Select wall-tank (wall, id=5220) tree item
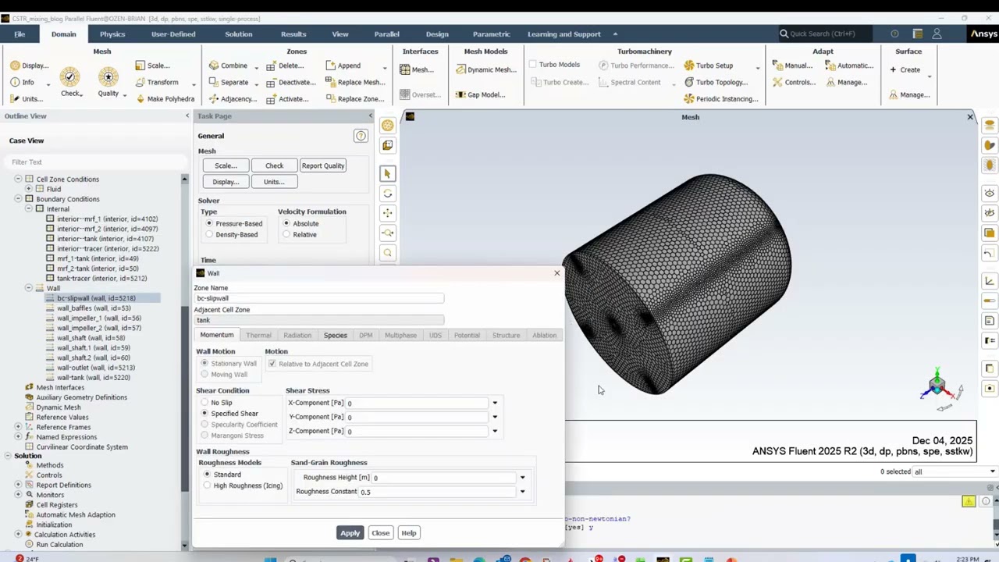 coord(92,378)
